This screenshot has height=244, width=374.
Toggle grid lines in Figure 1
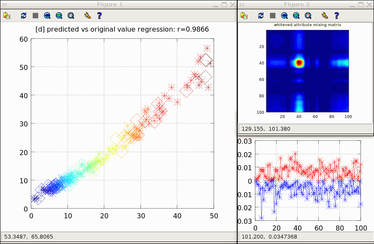(35, 16)
